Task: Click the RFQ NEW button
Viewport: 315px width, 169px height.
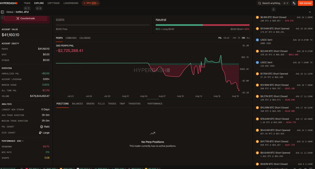Action: click(x=91, y=3)
